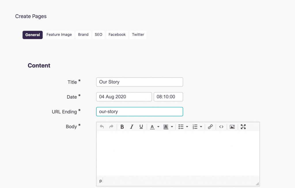Redo the last edit in Body editor
This screenshot has width=295, height=188.
111,127
